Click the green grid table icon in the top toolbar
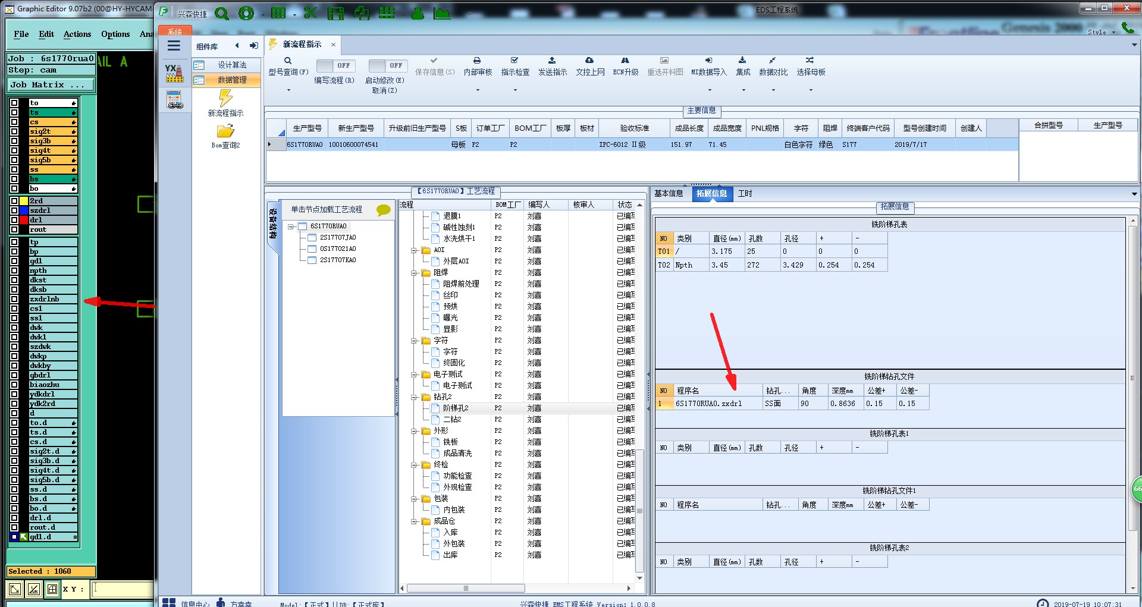1142x607 pixels. [x=278, y=13]
